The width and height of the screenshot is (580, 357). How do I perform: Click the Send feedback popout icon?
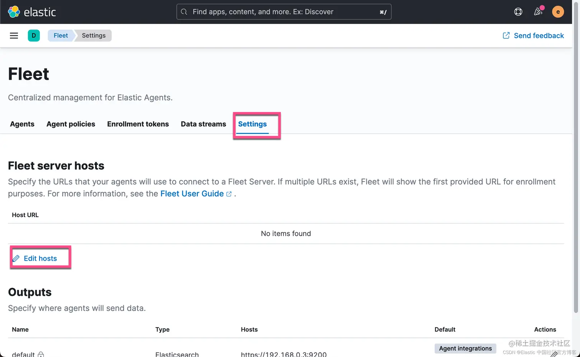(x=506, y=36)
